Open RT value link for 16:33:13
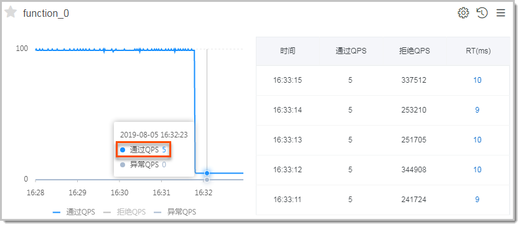Screen dimensions: 521x227 pos(477,140)
